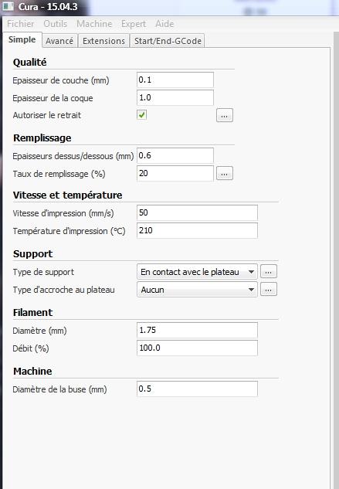Open the Aide menu
339x489 pixels.
point(164,24)
